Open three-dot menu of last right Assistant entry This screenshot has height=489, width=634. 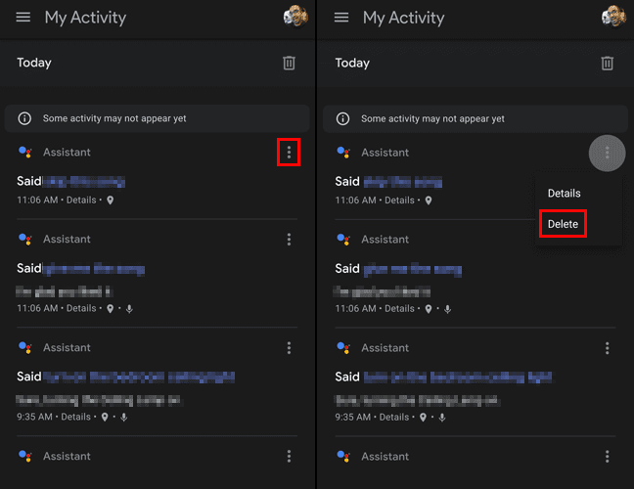(607, 457)
